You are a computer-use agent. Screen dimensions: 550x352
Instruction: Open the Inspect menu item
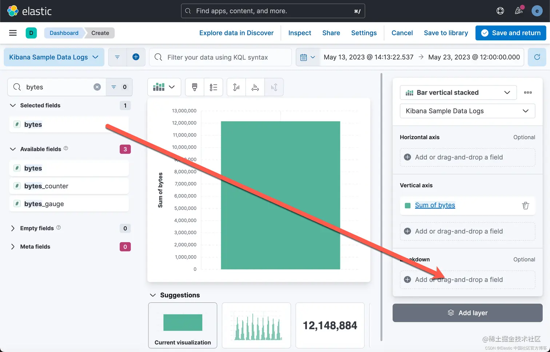(300, 33)
